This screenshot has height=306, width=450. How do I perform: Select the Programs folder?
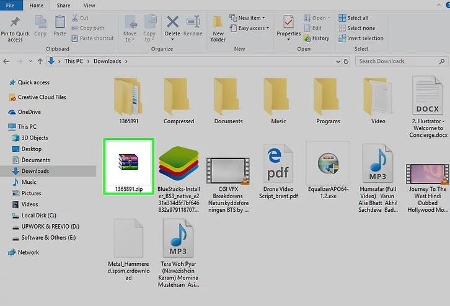[328, 101]
